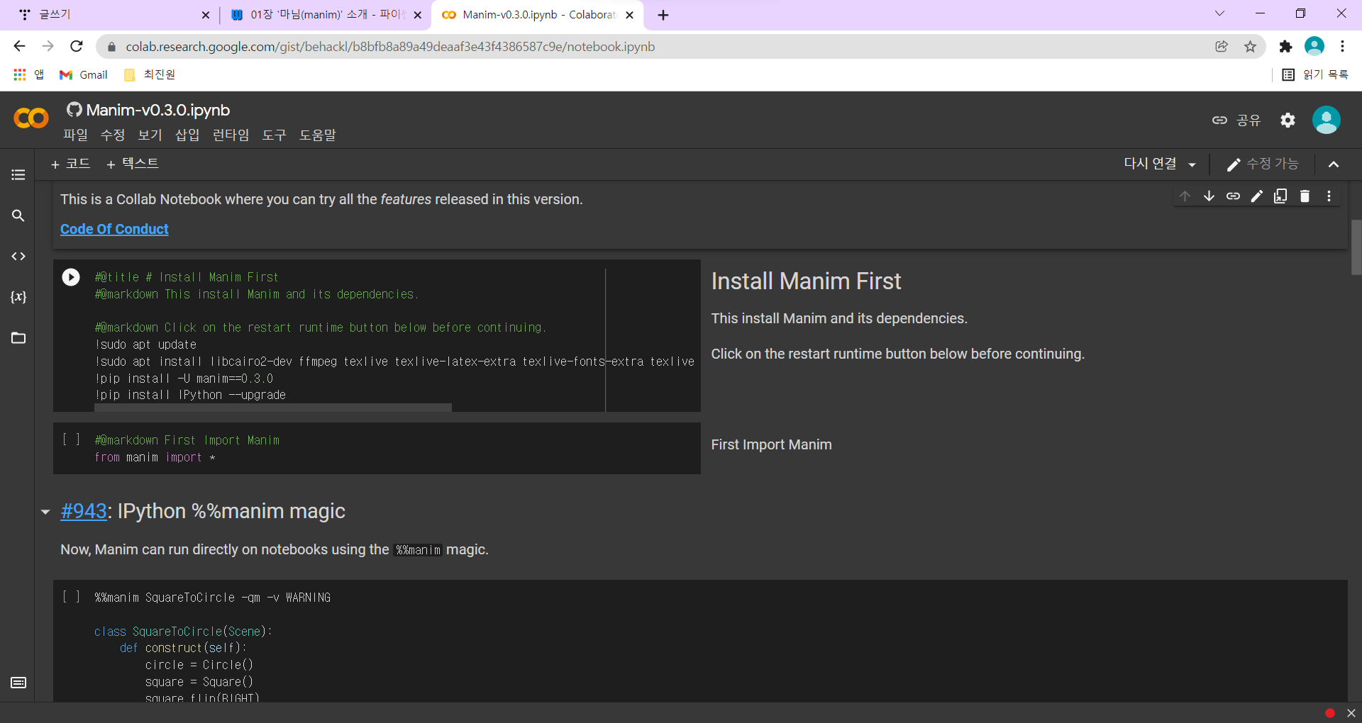Add a text cell with + 텍스트

pos(133,164)
